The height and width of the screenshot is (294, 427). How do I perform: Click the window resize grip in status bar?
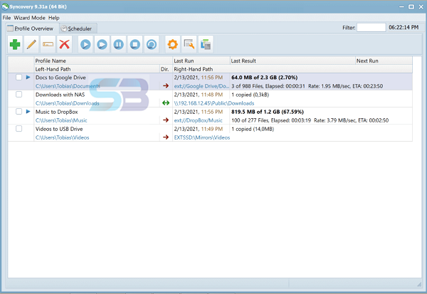pos(419,284)
